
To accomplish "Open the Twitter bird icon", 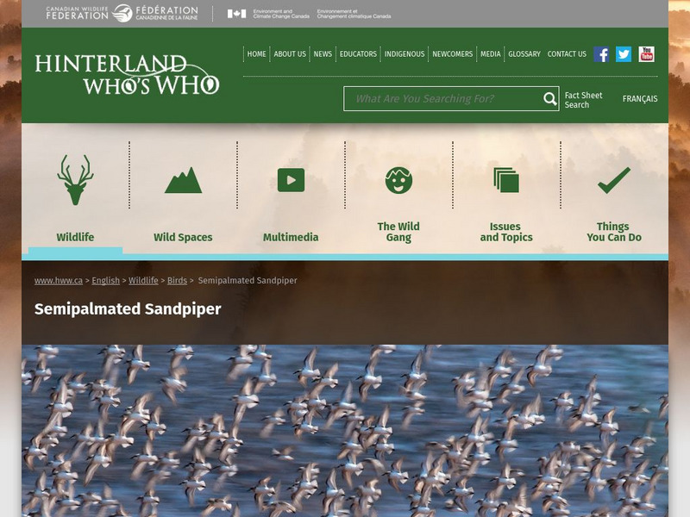I will [624, 54].
